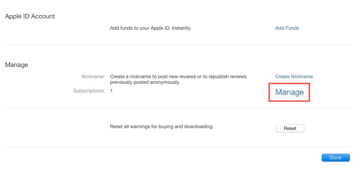Click the subscriptions count value 1
The height and width of the screenshot is (171, 354).
111,91
